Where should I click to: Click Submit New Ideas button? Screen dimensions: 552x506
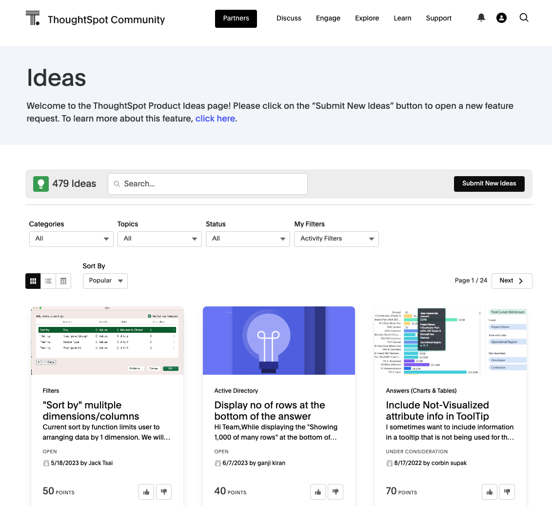489,184
